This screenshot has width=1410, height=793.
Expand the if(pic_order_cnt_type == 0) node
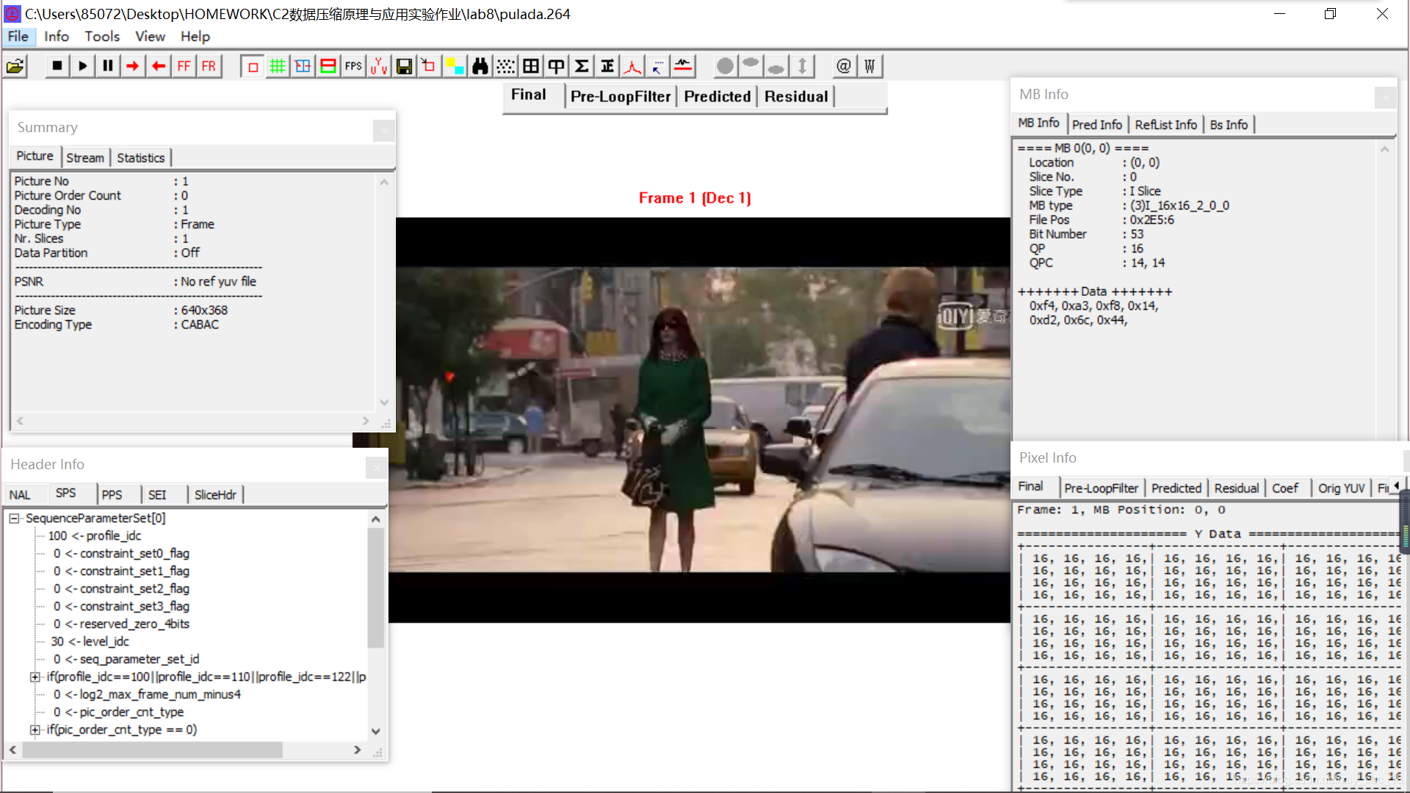[x=35, y=730]
